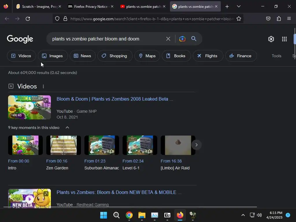This screenshot has width=296, height=222.
Task: Reload the page with the refresh icon
Action: click(28, 19)
